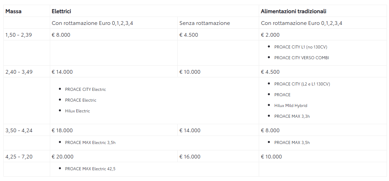Click Hilux Electric list item
The image size is (389, 181).
tap(77, 111)
